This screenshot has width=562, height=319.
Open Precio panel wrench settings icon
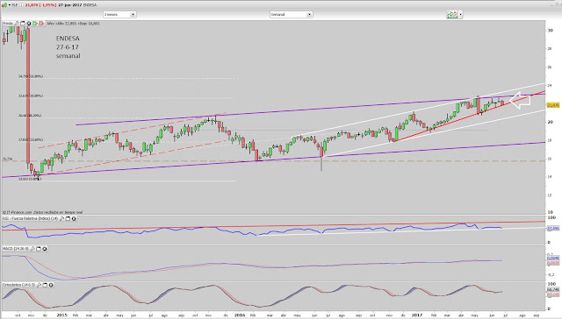point(17,24)
